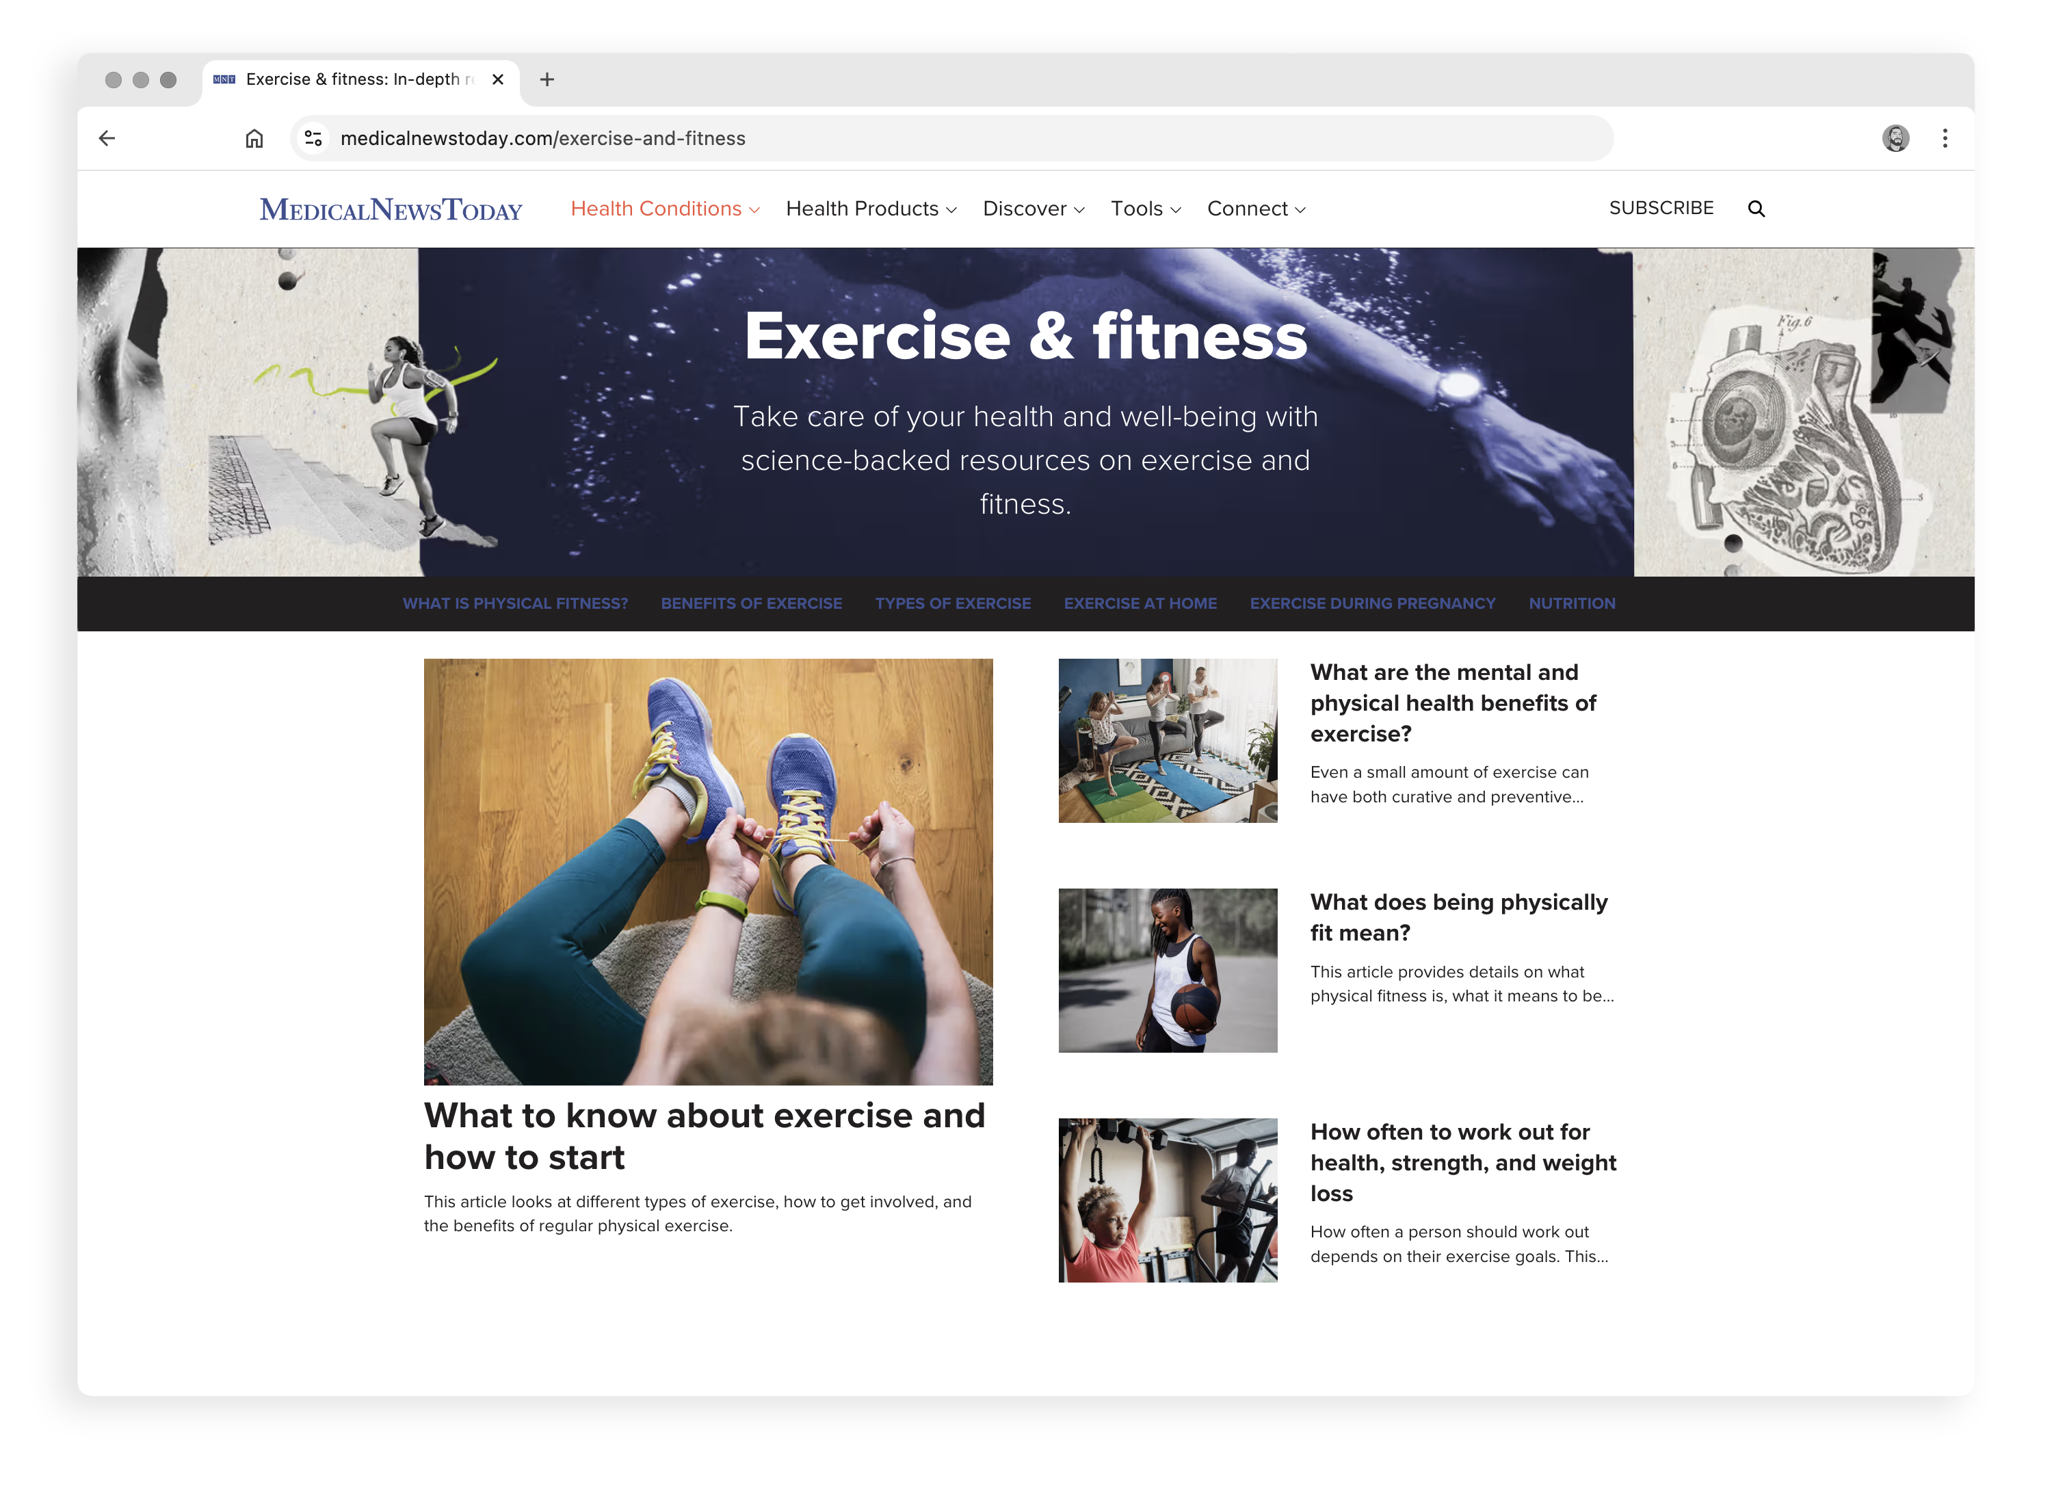Click the site settings icon in address bar
2052x1498 pixels.
314,138
